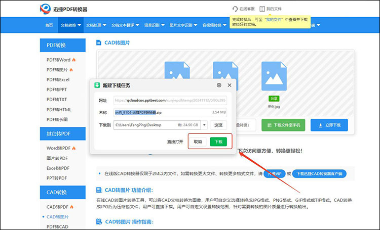Select PDF转Excel in sidebar

(x=58, y=79)
